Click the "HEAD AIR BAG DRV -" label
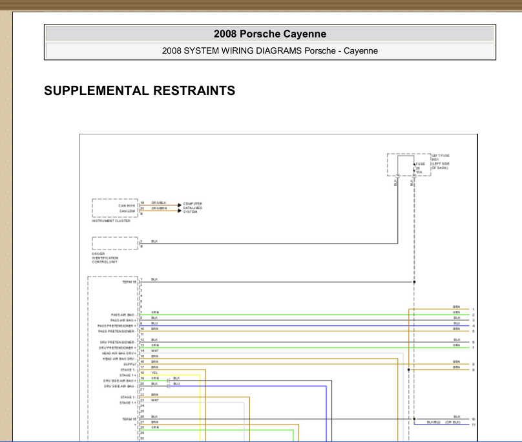 point(120,359)
